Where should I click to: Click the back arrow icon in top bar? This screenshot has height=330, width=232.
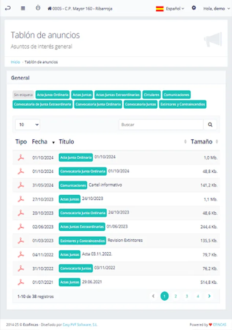pos(8,8)
